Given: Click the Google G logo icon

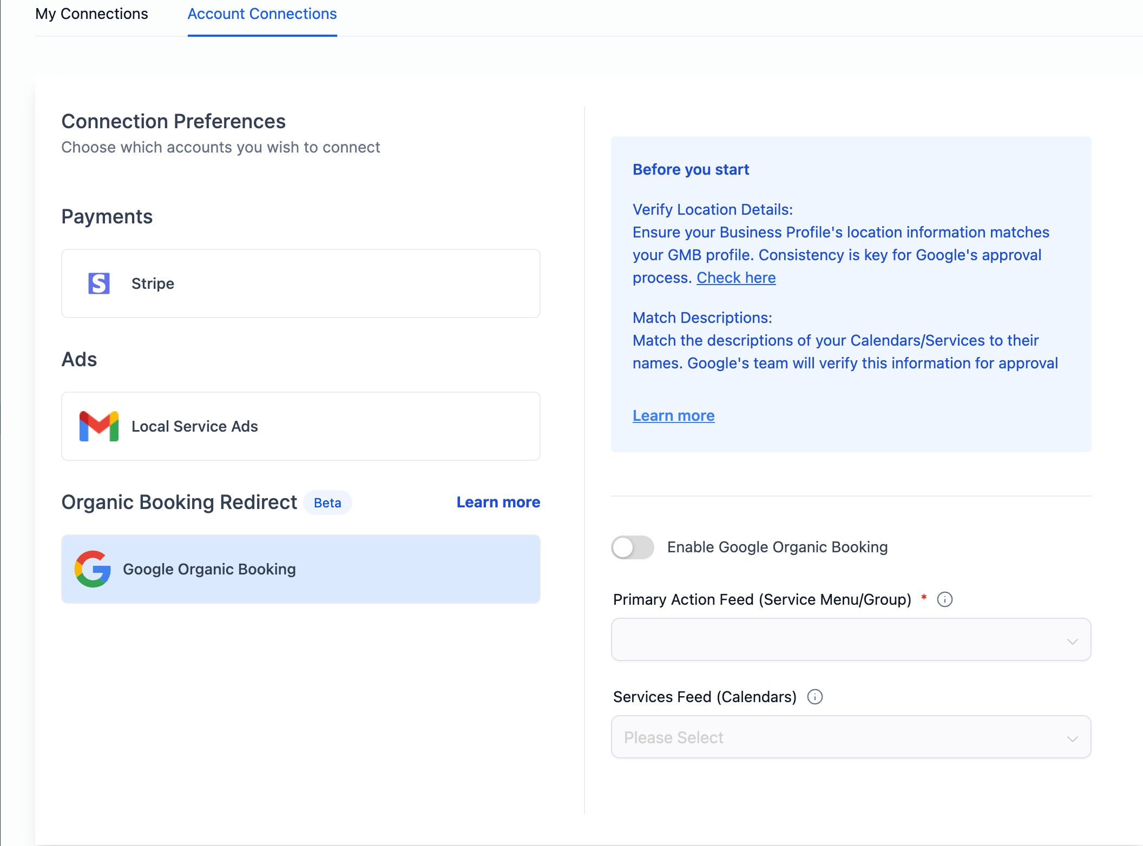Looking at the screenshot, I should (x=93, y=569).
